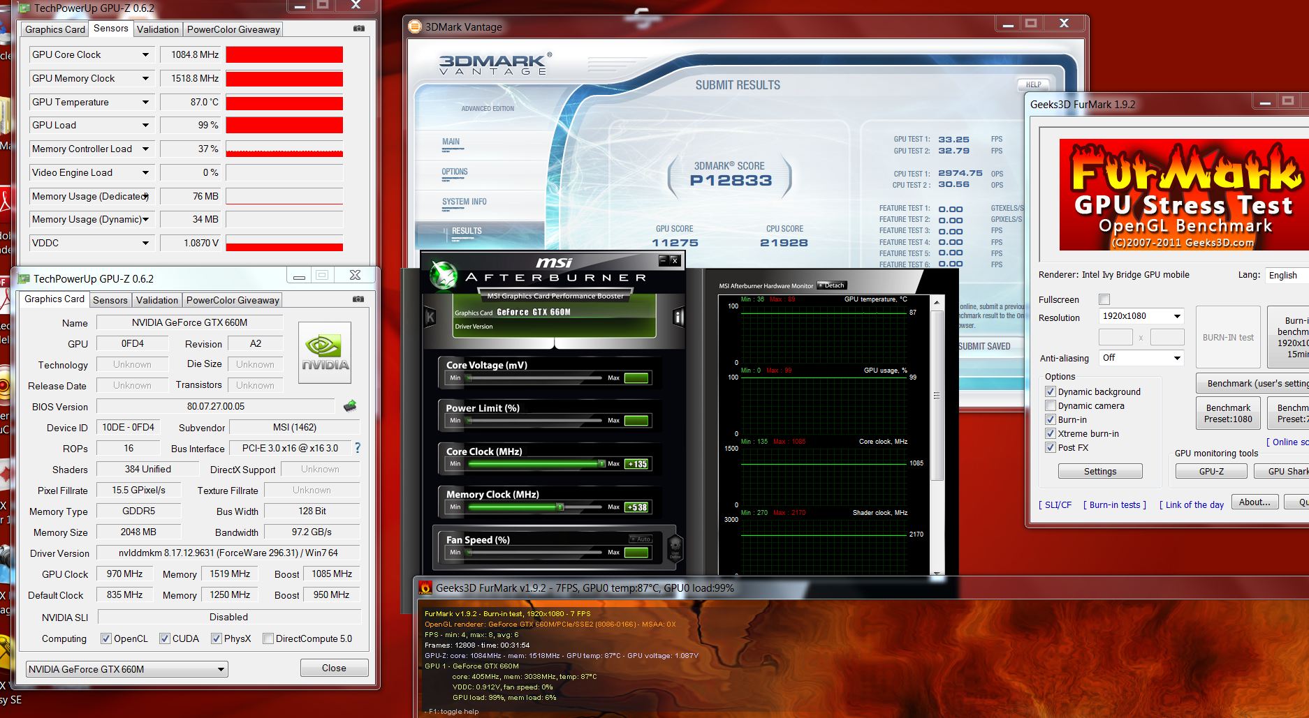Click the 3DMark Vantage title bar orange icon
Viewport: 1309px width, 718px height.
(416, 27)
